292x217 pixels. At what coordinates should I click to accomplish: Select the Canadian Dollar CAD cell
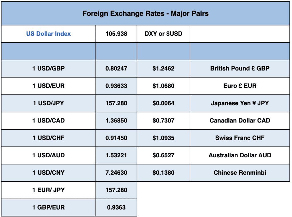240,120
